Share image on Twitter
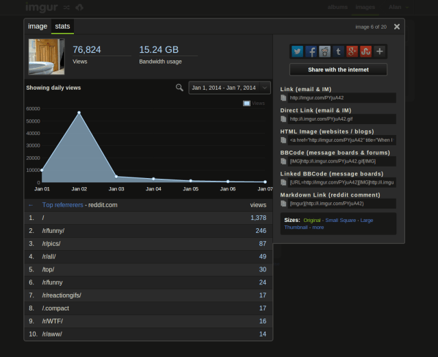The width and height of the screenshot is (438, 357). 297,51
